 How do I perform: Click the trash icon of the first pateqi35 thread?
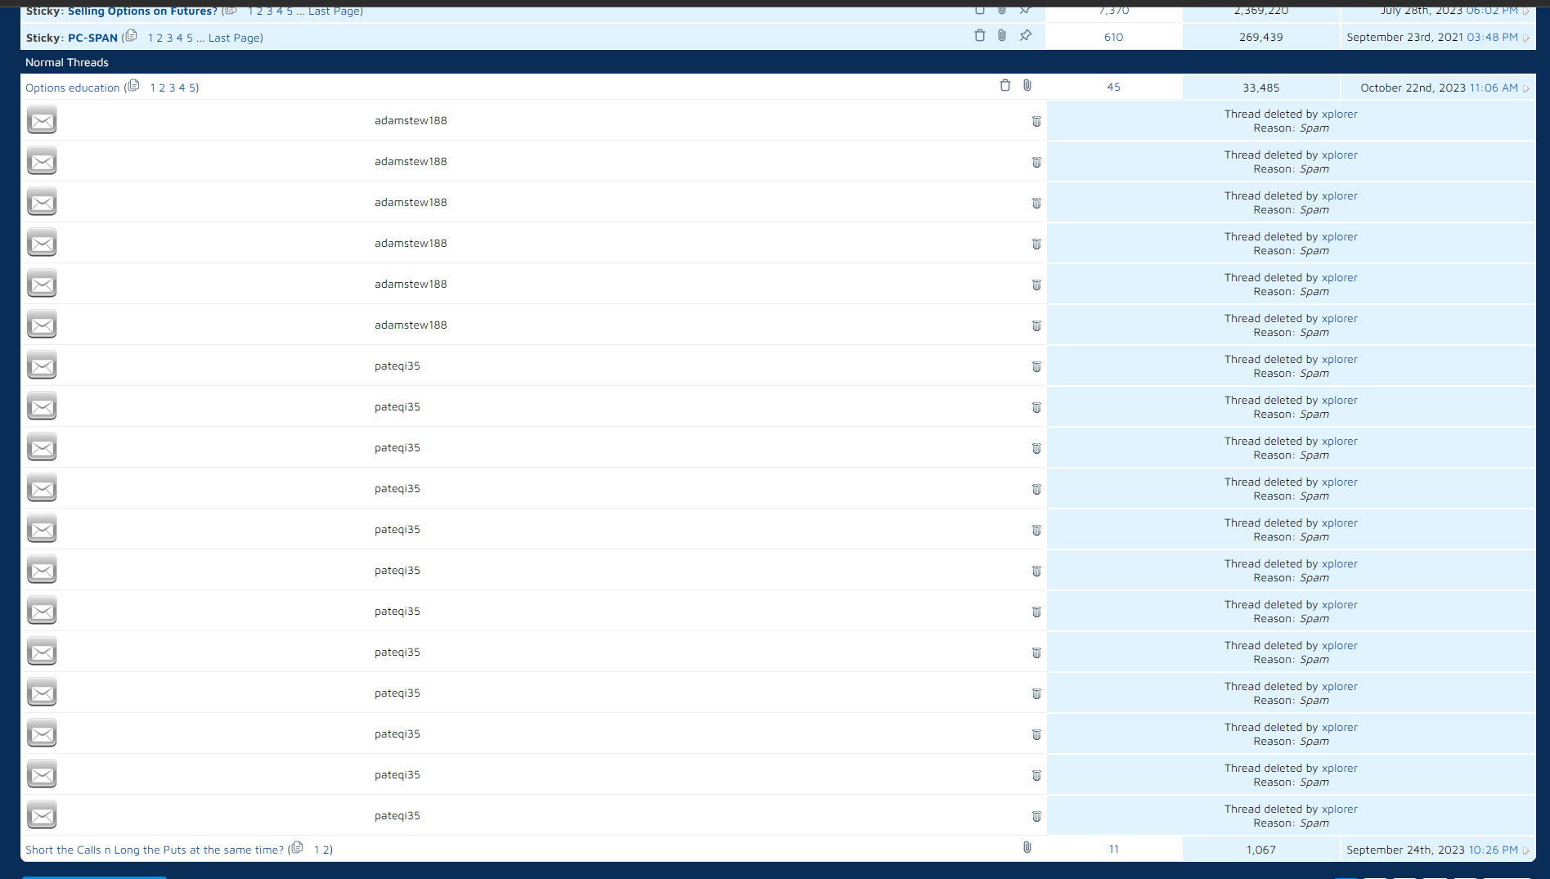pyautogui.click(x=1036, y=366)
